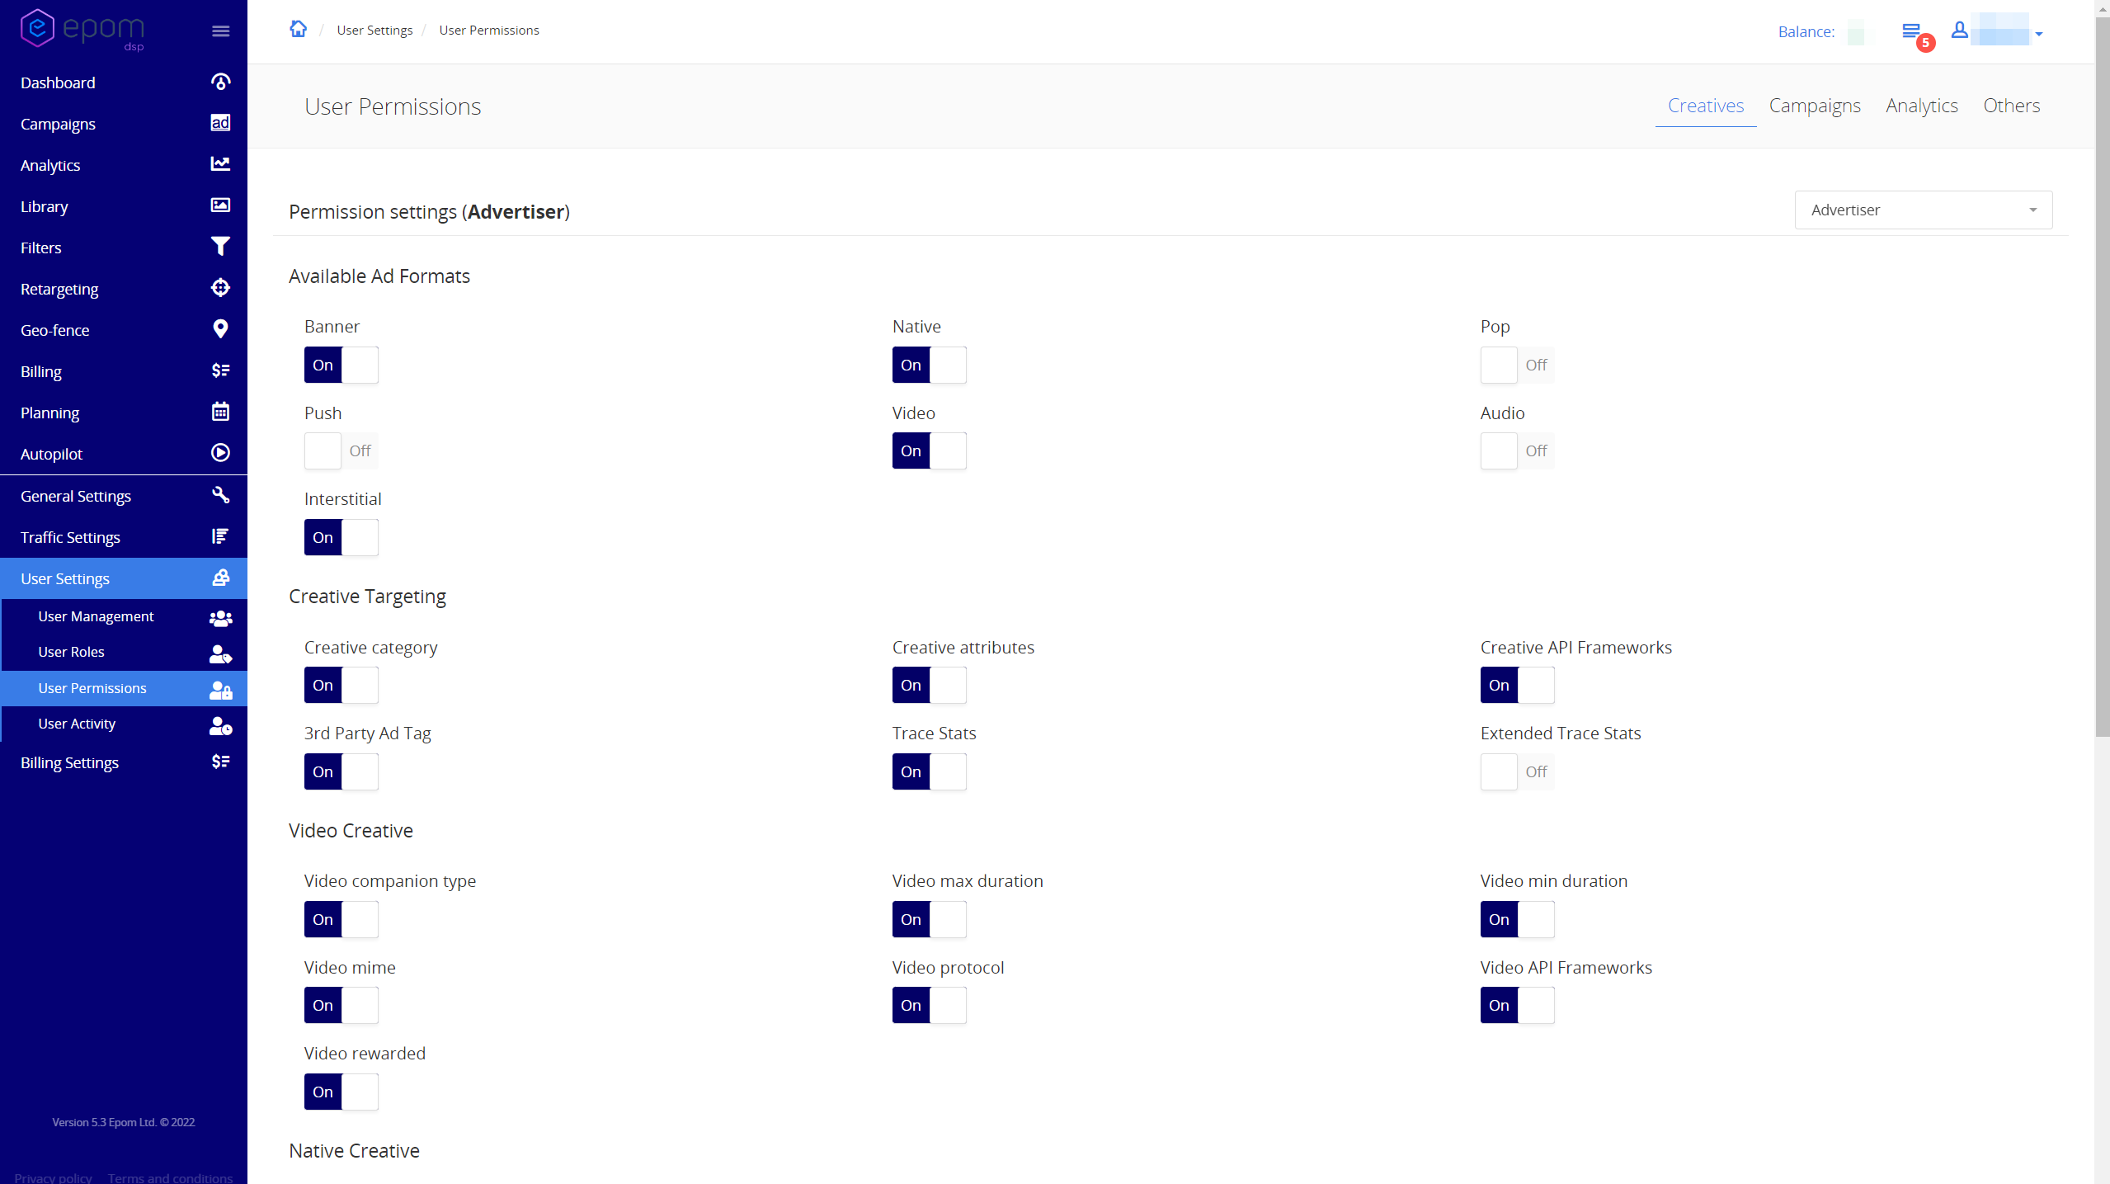Click the Geo-fence map pin icon
2110x1184 pixels.
pyautogui.click(x=220, y=329)
